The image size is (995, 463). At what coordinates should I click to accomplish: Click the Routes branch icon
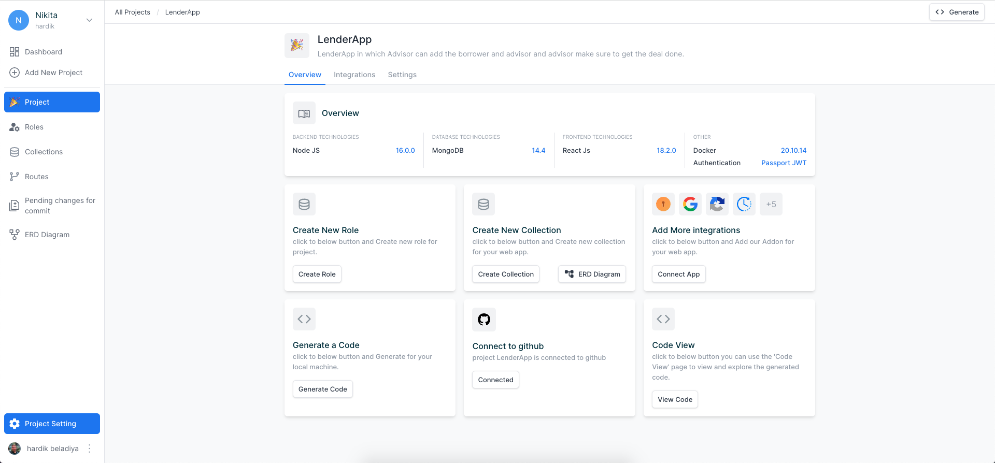[x=15, y=177]
